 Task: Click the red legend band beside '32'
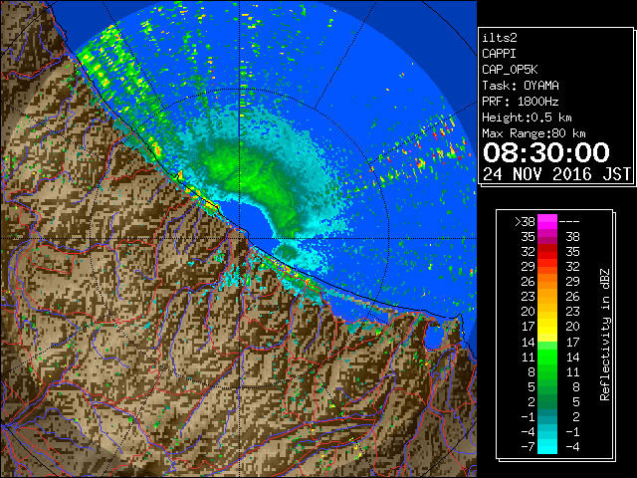[x=547, y=252]
